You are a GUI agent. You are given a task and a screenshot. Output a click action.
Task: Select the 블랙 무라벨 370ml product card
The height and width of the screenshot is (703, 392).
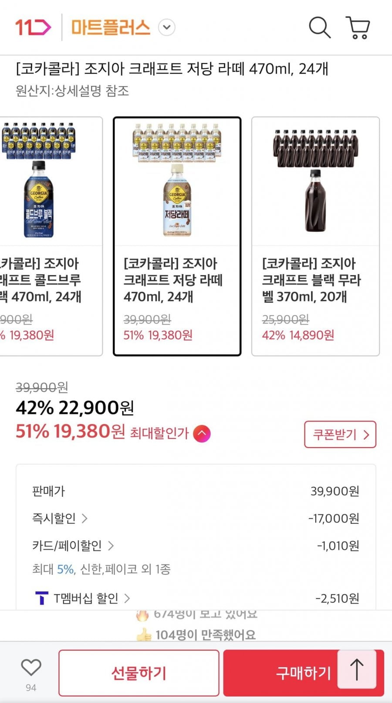click(315, 236)
